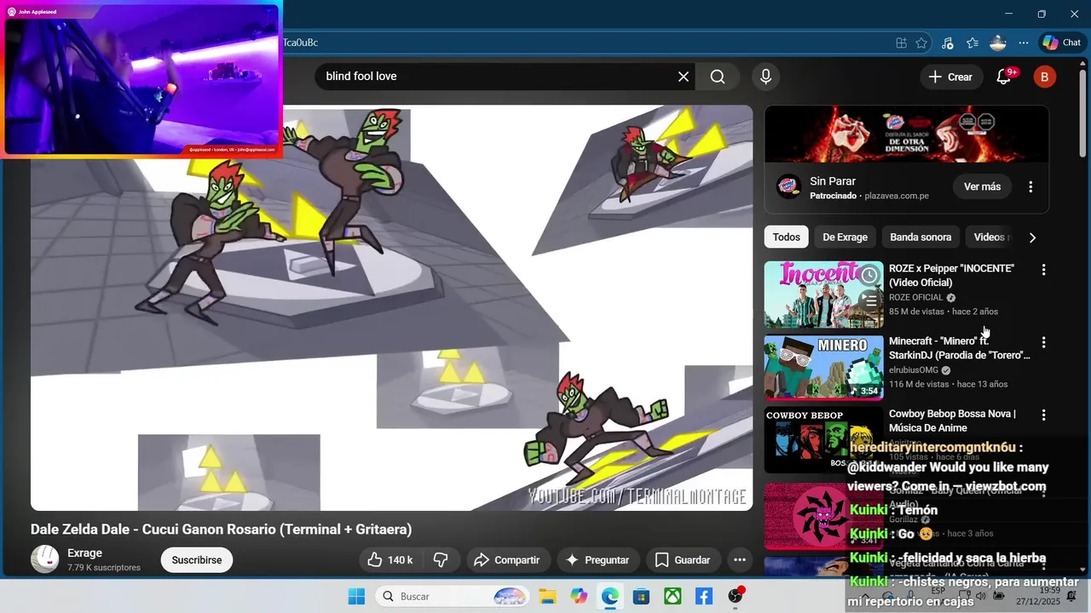Add page to favorites with star icon
This screenshot has width=1091, height=613.
tap(921, 43)
